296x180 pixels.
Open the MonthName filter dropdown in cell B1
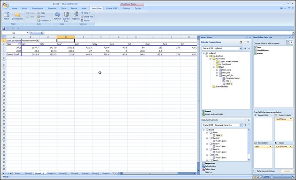click(x=38, y=41)
